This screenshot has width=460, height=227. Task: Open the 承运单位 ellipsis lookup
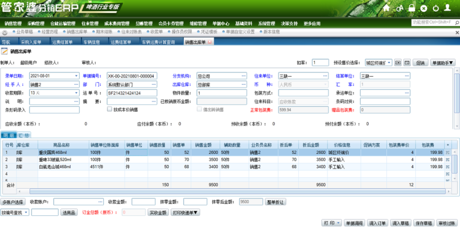point(407,93)
